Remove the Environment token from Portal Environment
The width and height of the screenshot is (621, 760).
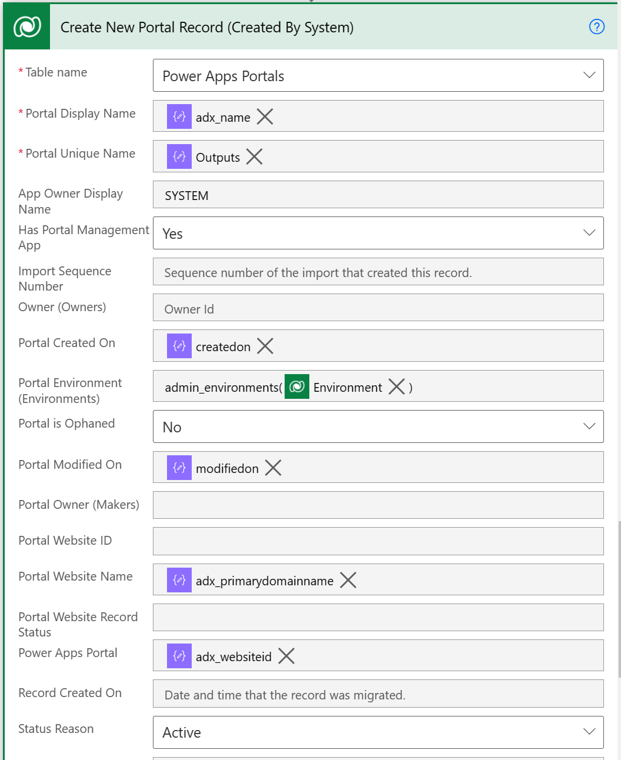click(x=396, y=386)
